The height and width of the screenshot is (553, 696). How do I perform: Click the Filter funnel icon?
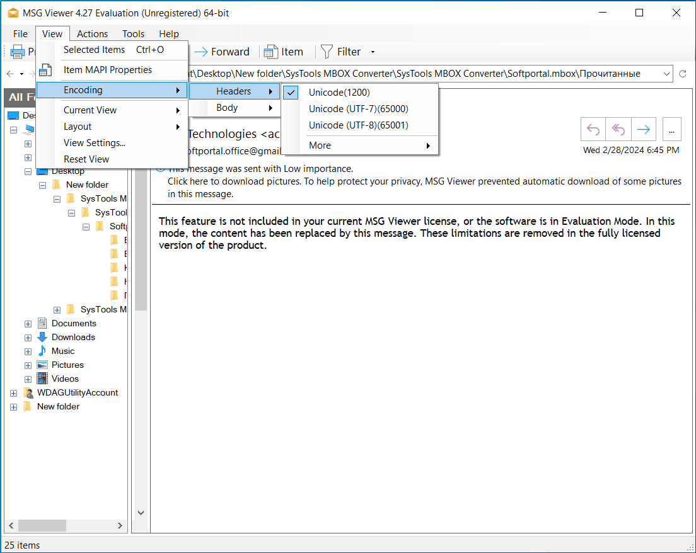click(x=327, y=52)
